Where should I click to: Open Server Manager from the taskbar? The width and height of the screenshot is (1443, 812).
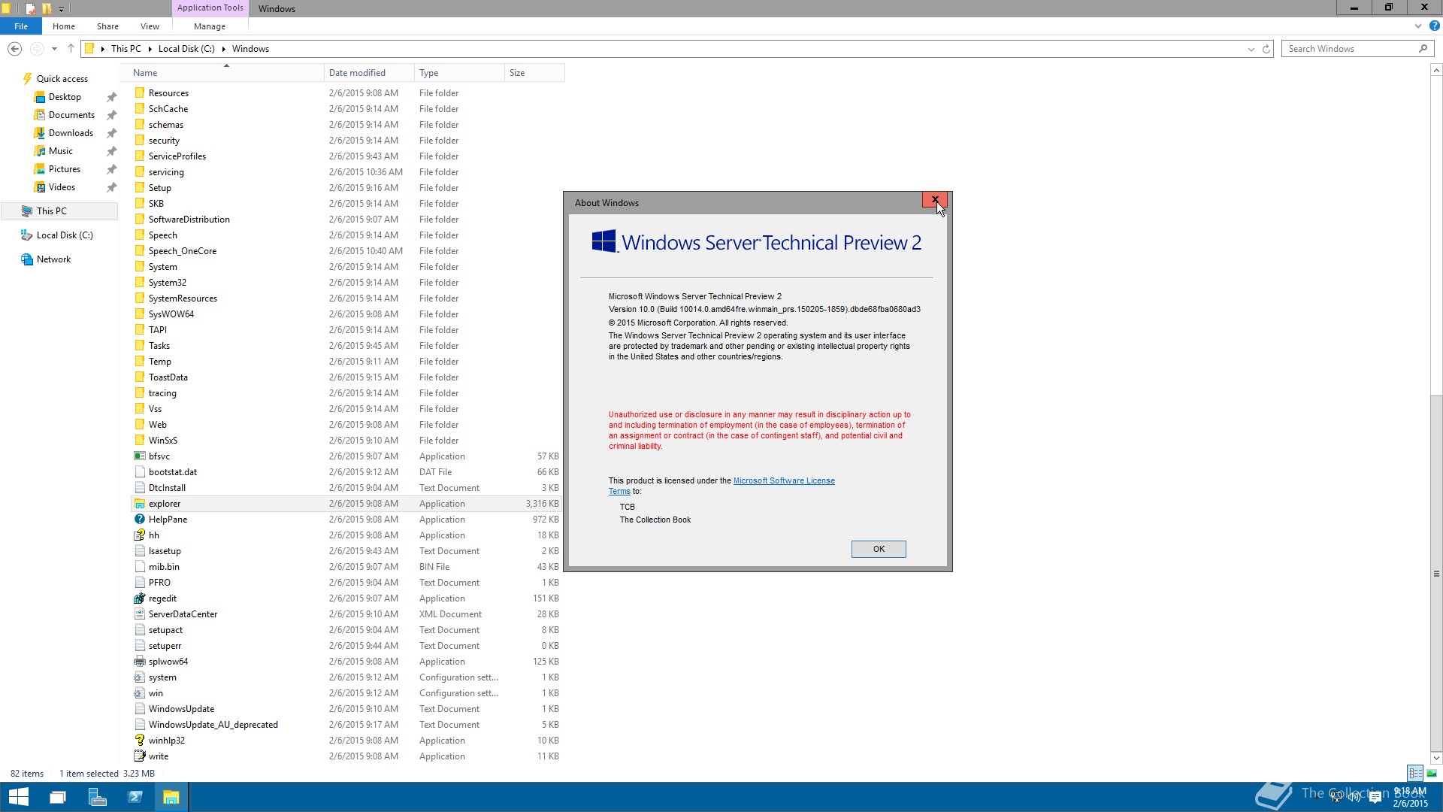click(97, 797)
